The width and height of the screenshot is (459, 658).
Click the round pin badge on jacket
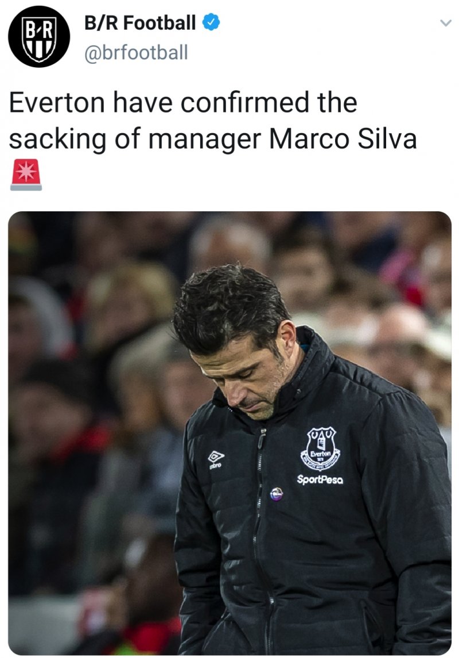point(277,493)
